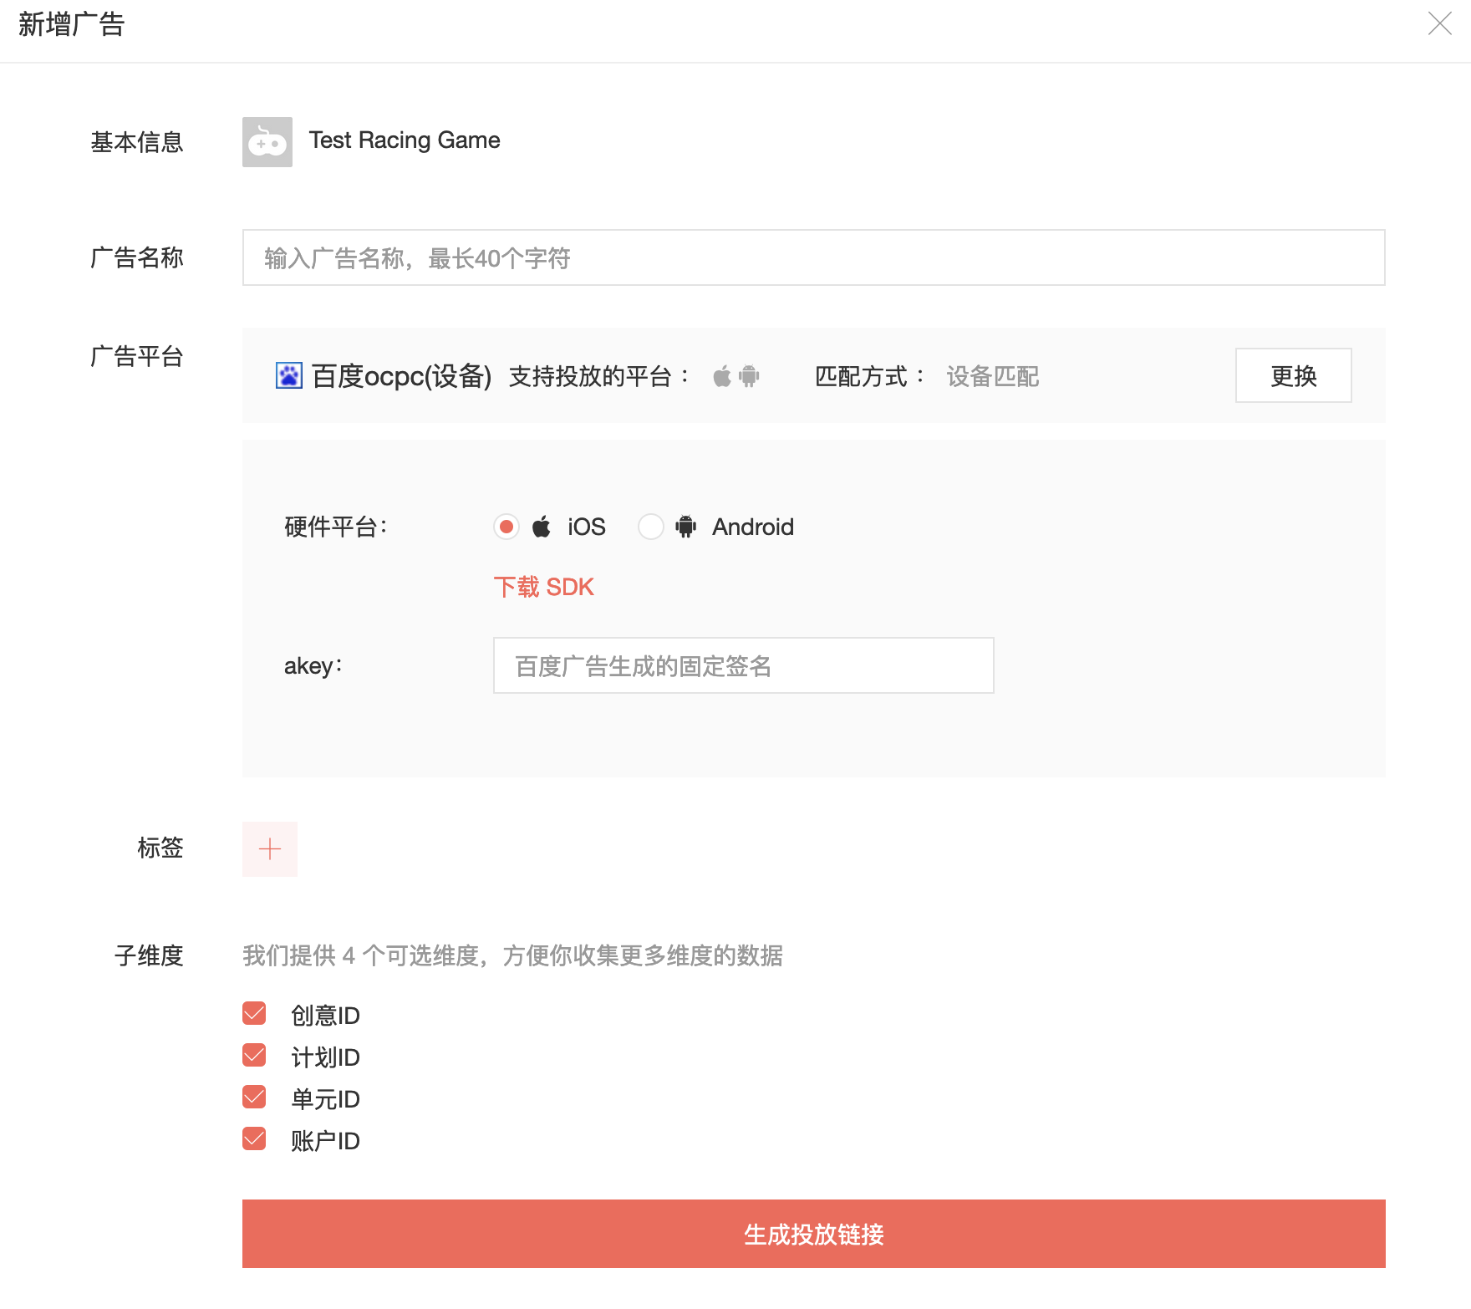Click the akey signature input field
The width and height of the screenshot is (1471, 1309).
click(x=743, y=665)
